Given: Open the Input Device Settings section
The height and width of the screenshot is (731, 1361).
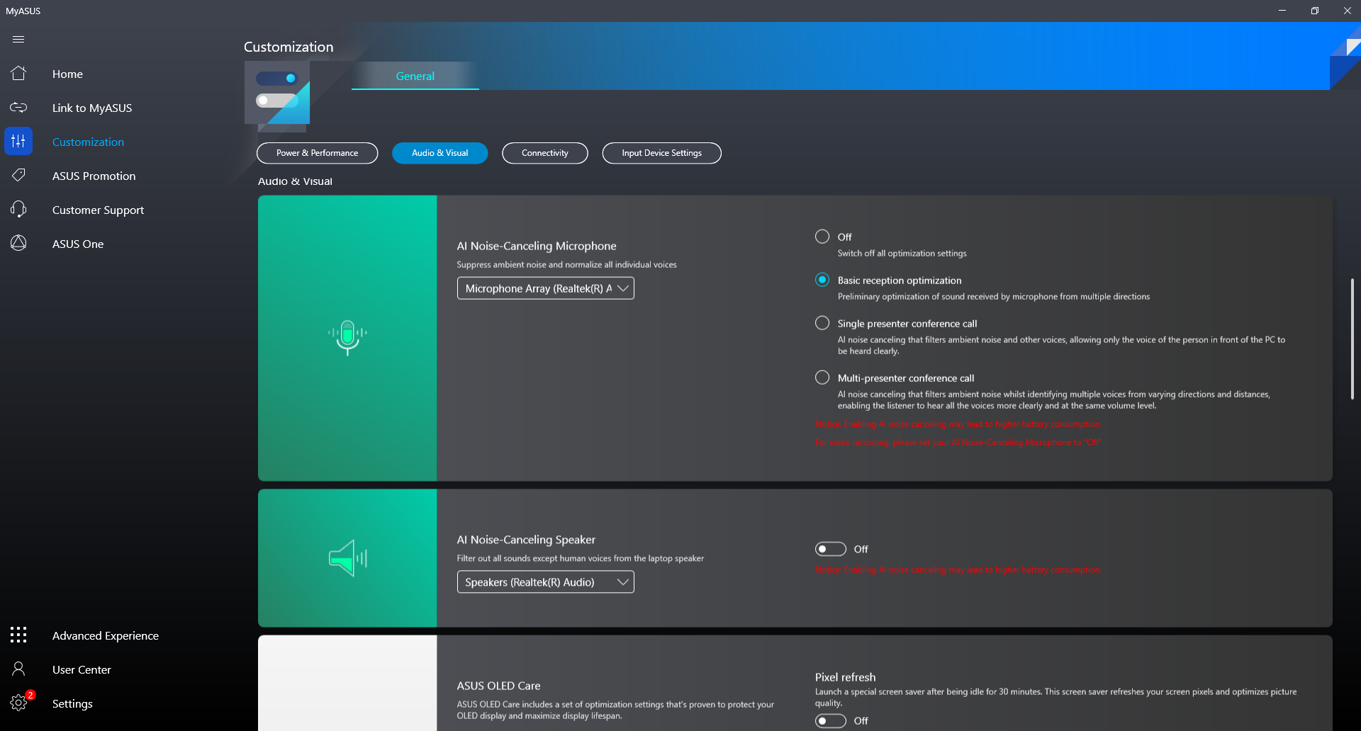Looking at the screenshot, I should [662, 153].
